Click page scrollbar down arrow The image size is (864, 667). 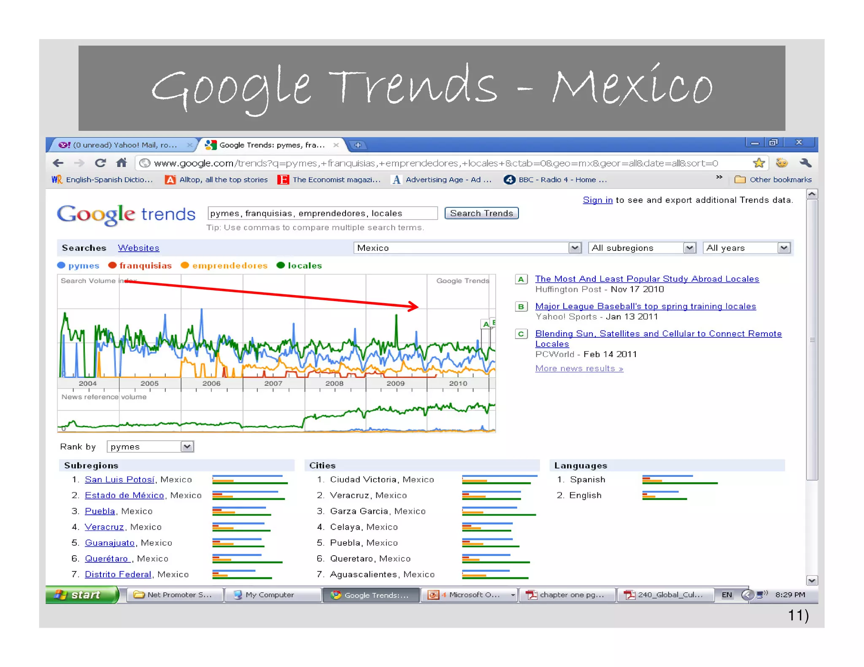[812, 581]
